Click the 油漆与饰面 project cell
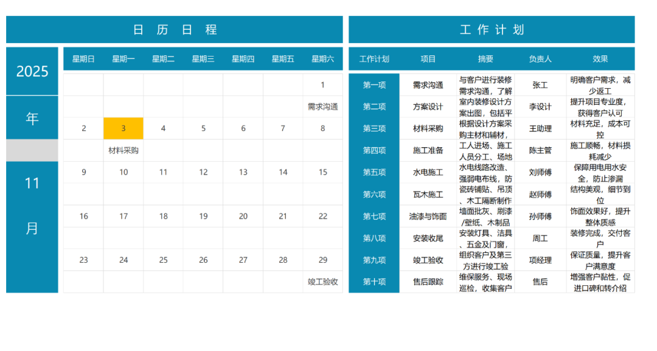 click(428, 216)
